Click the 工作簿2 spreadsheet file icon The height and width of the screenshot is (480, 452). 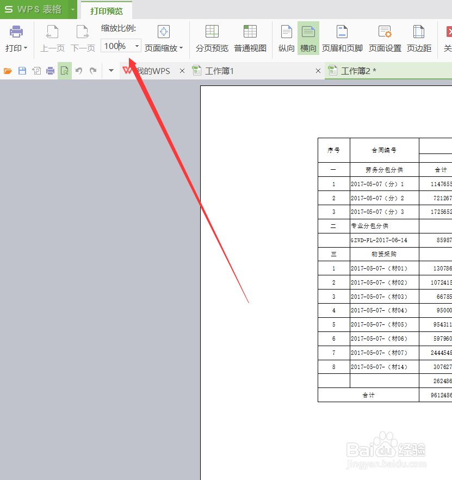pyautogui.click(x=332, y=71)
